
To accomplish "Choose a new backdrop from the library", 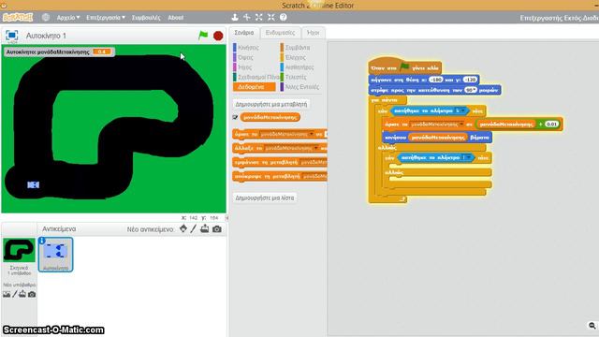I will coord(7,294).
